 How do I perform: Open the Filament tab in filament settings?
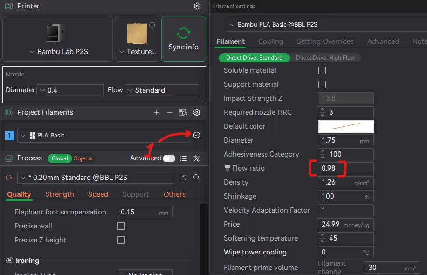(230, 41)
